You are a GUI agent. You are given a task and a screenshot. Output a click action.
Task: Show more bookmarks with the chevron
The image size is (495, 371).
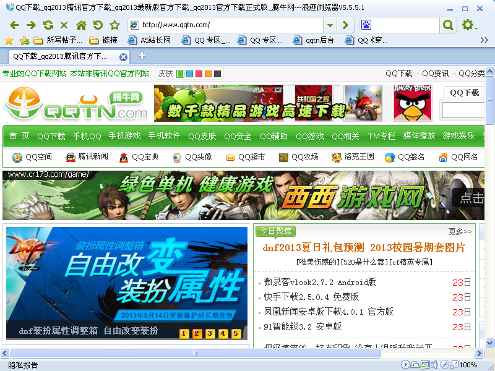point(484,40)
